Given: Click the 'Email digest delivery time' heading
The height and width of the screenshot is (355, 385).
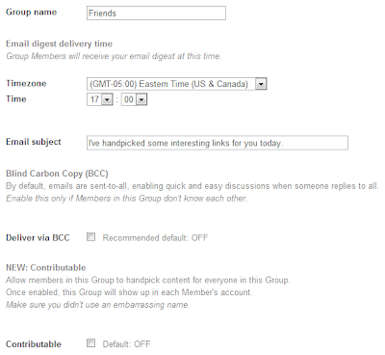Looking at the screenshot, I should (x=59, y=43).
